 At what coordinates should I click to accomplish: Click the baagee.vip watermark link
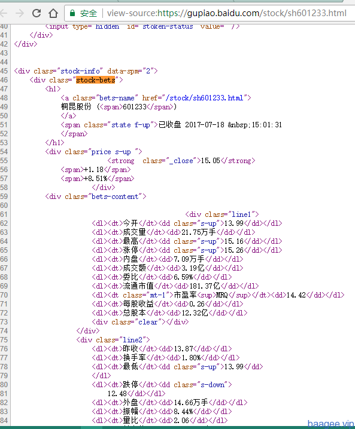(x=330, y=424)
